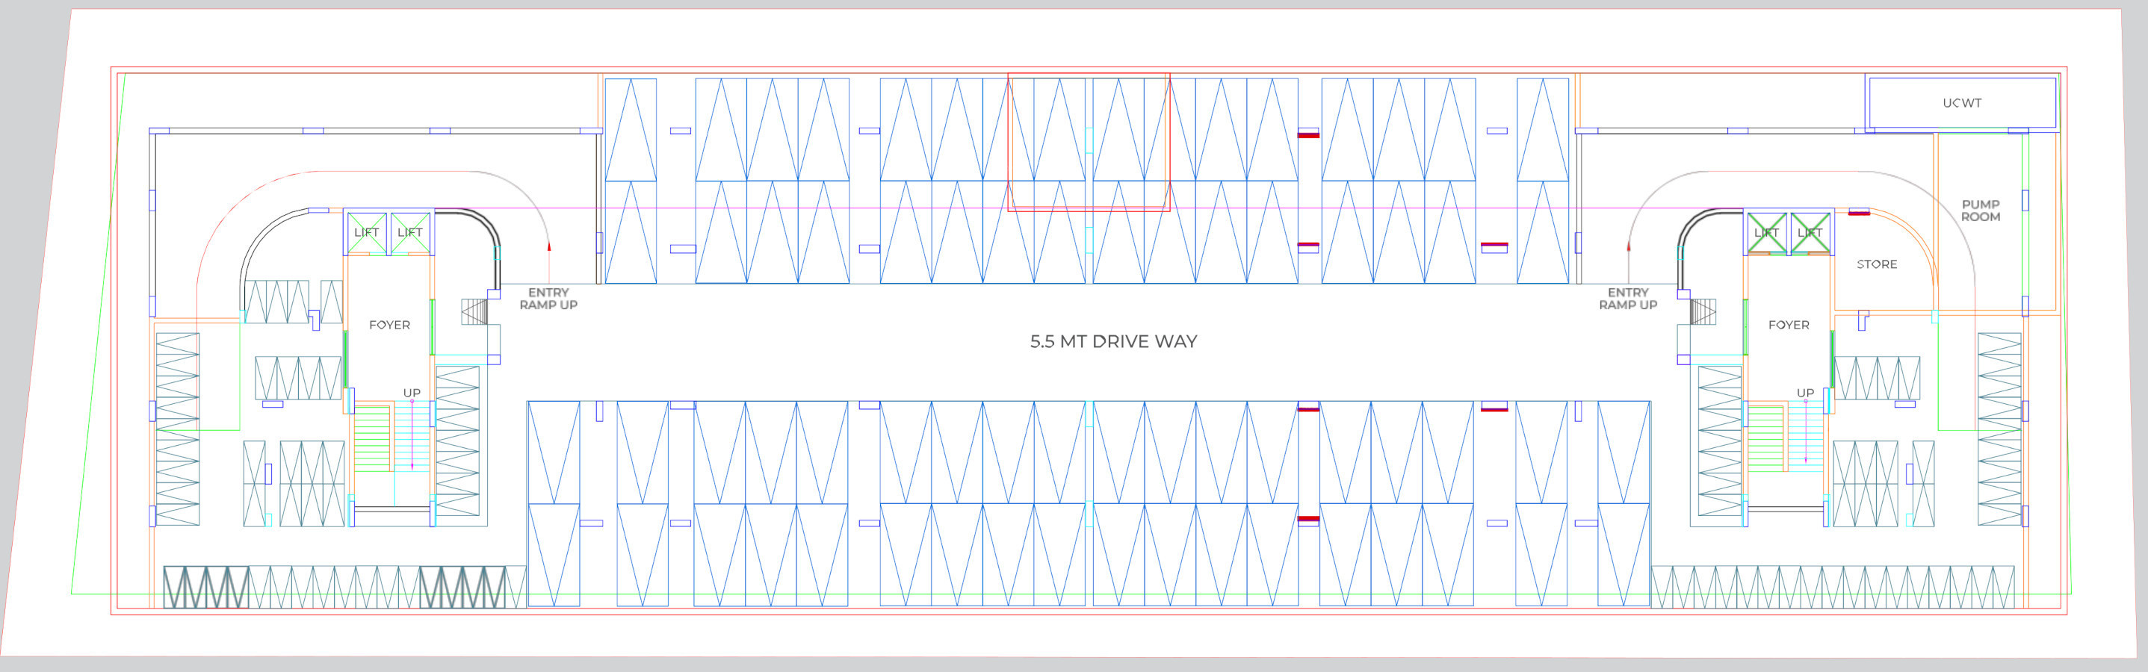Click the left ENTRY RAMP UP label
Image resolution: width=2148 pixels, height=672 pixels.
[x=548, y=299]
